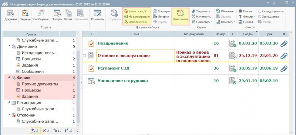Create a new Процесс

click(x=57, y=15)
